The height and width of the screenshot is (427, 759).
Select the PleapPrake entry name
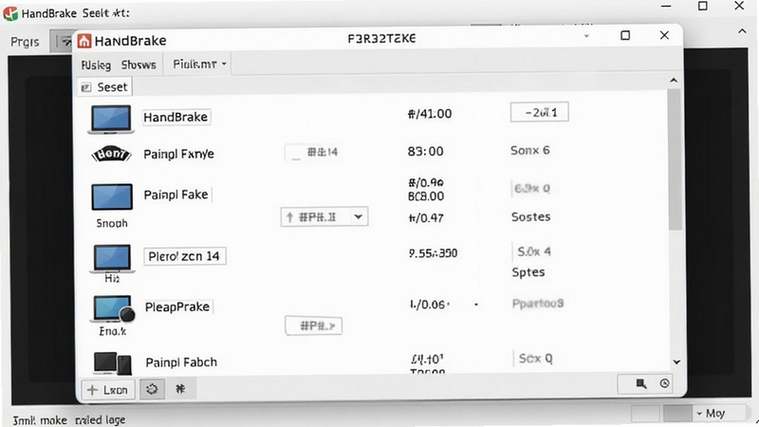coord(177,306)
